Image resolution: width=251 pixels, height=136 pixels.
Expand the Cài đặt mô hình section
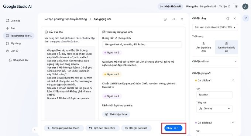pos(215,62)
